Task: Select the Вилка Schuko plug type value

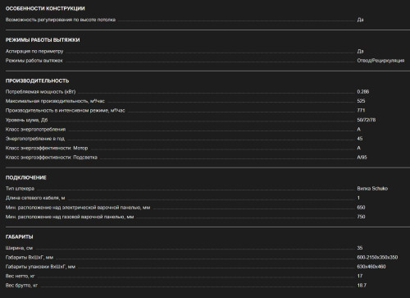Action: click(372, 189)
